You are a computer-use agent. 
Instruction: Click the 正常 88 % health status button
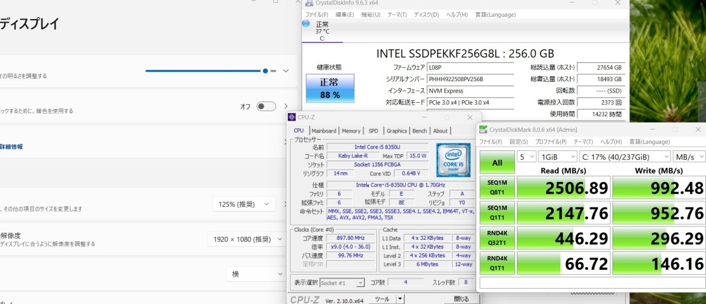tap(330, 88)
